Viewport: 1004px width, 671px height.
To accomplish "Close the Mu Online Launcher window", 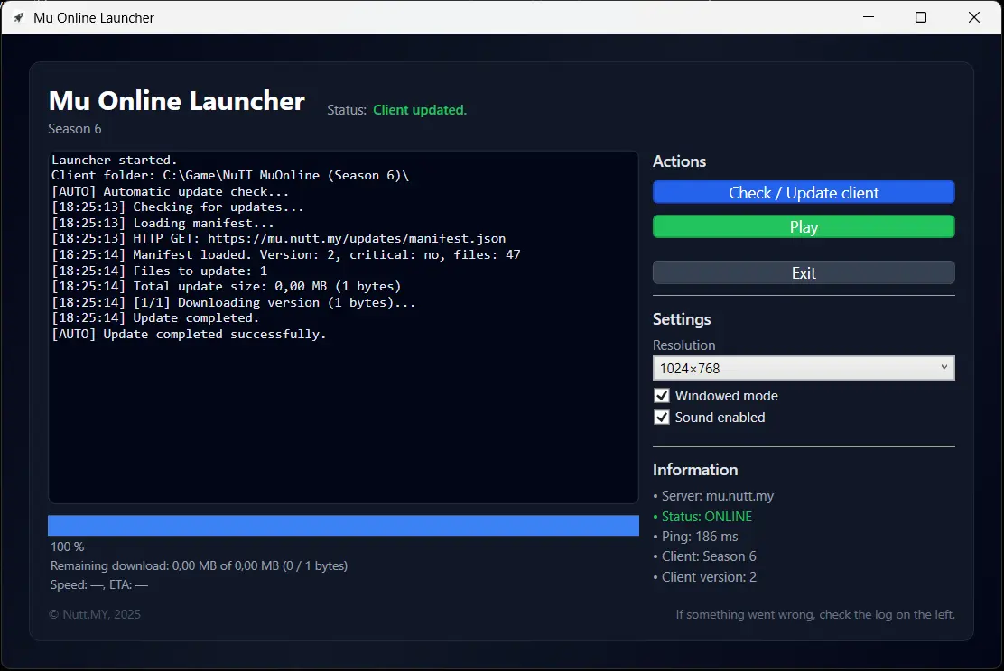I will pyautogui.click(x=974, y=17).
